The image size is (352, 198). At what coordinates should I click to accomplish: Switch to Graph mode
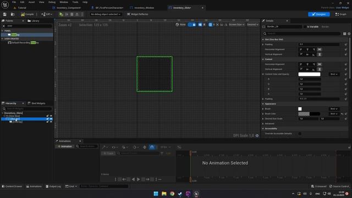click(341, 14)
